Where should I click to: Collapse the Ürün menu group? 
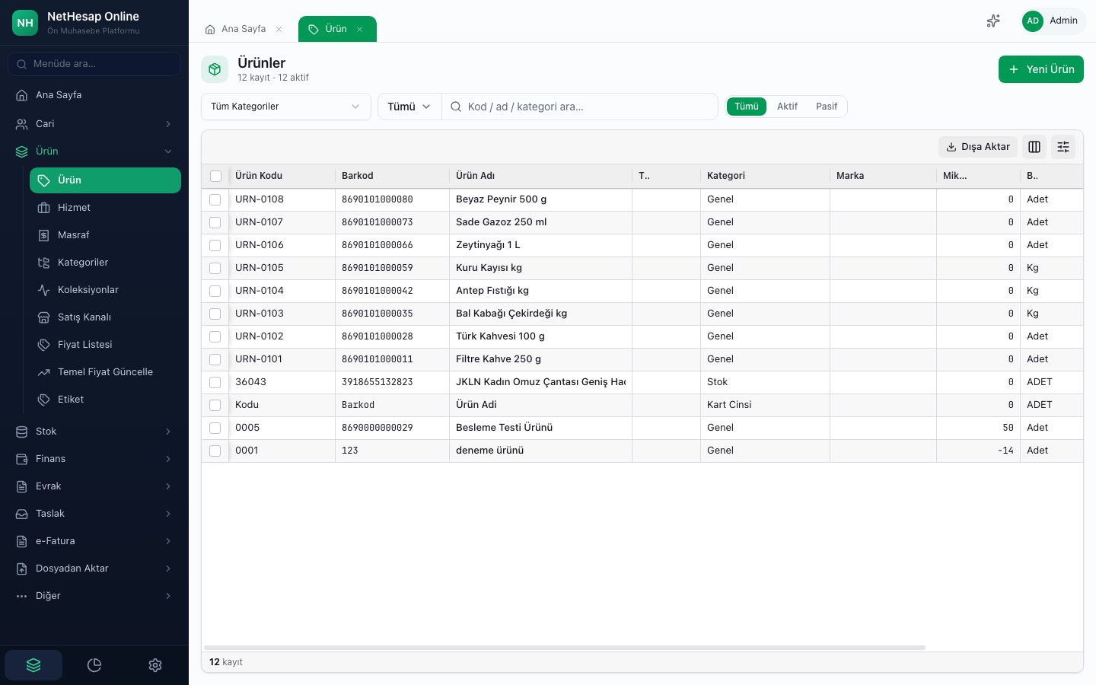[94, 151]
